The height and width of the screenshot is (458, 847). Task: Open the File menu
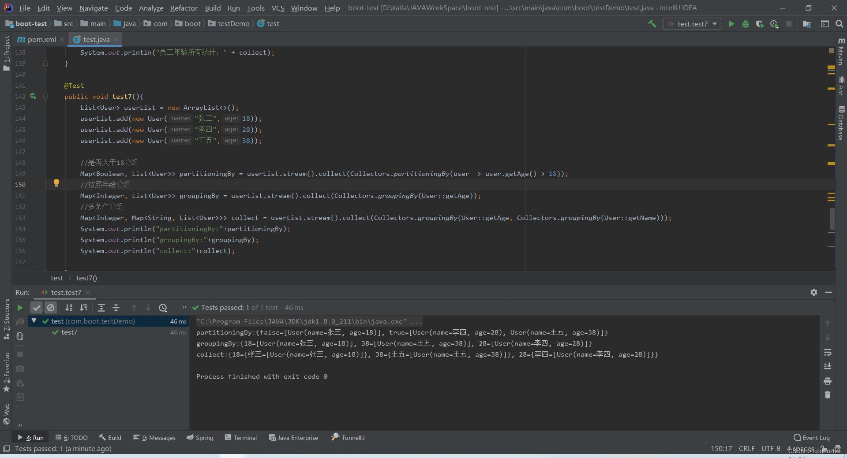coord(25,8)
